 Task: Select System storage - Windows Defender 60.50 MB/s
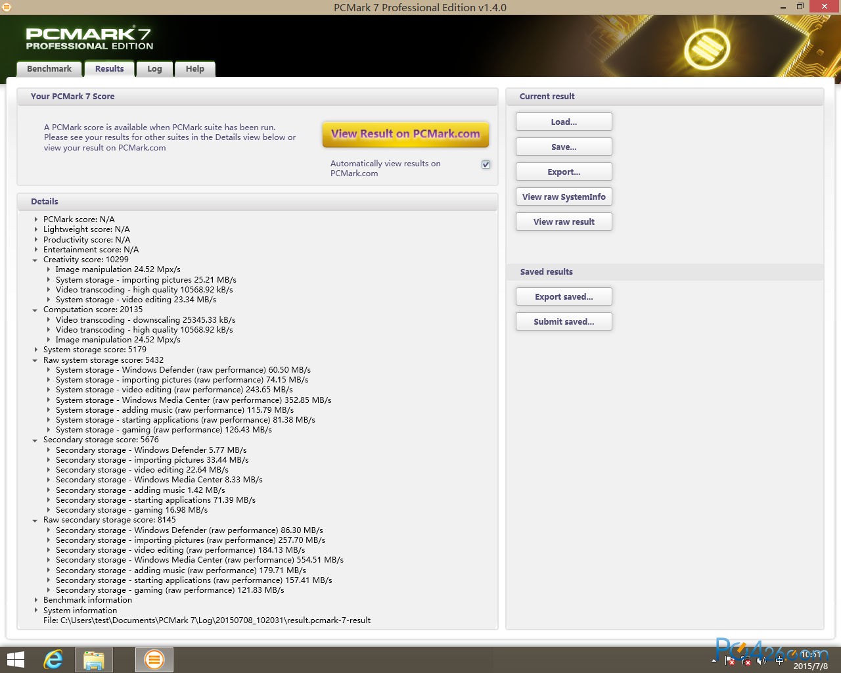coord(183,370)
